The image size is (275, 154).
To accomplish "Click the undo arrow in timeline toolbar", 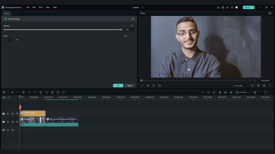I will pos(12,92).
